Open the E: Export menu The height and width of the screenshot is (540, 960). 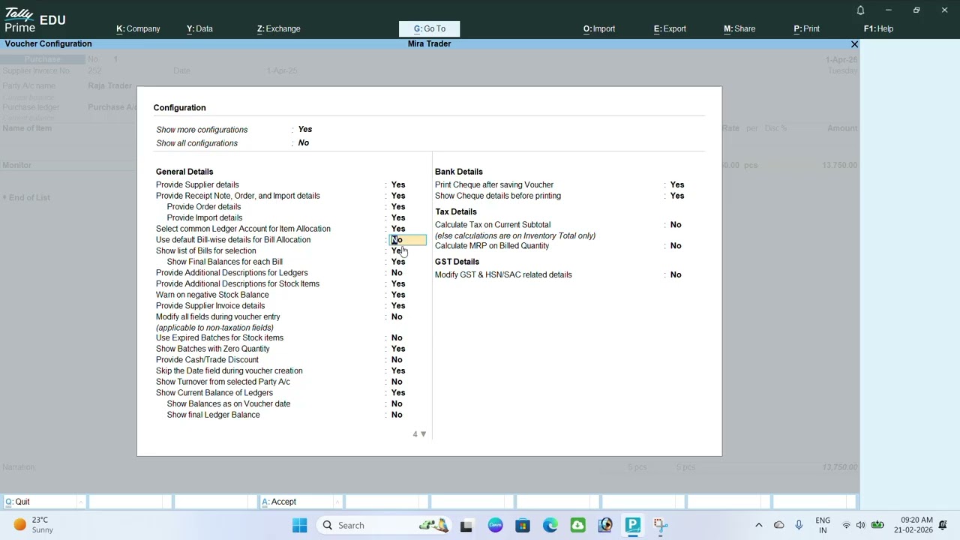point(670,28)
